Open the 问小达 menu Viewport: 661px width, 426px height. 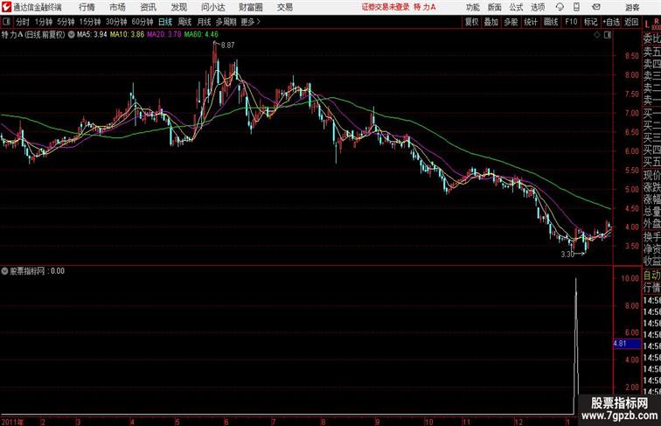[212, 7]
